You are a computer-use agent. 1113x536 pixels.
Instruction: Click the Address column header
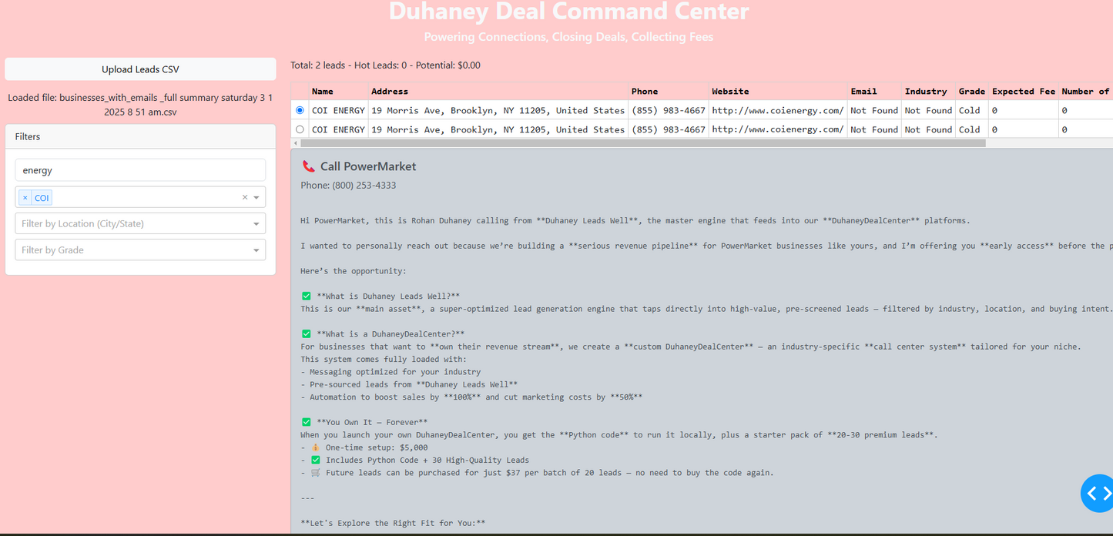pos(498,92)
